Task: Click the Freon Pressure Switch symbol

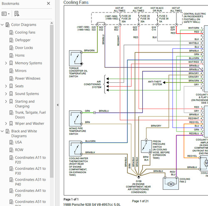Action: pos(146,146)
